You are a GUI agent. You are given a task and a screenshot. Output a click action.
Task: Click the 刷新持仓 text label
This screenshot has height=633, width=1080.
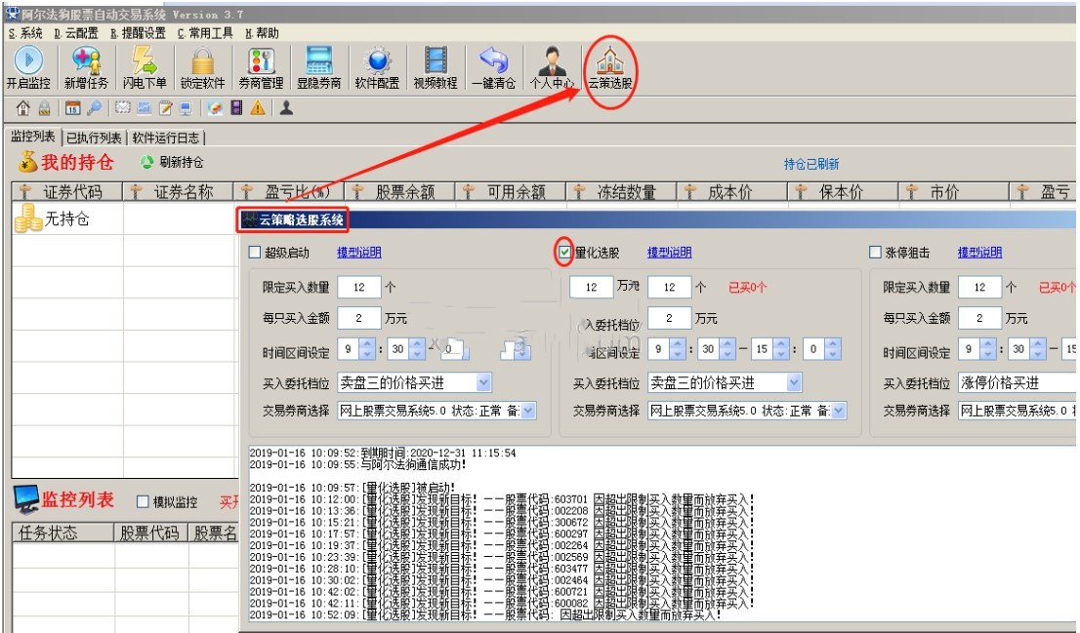tap(182, 162)
